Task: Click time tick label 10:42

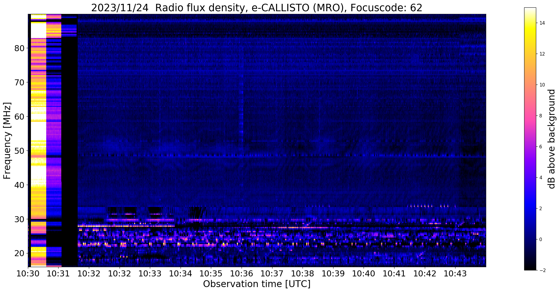Action: coord(425,273)
